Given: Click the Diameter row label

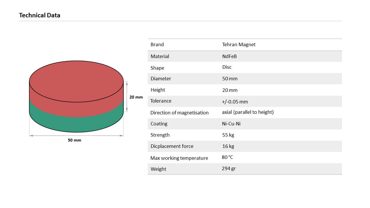Looking at the screenshot, I should click(x=161, y=79).
